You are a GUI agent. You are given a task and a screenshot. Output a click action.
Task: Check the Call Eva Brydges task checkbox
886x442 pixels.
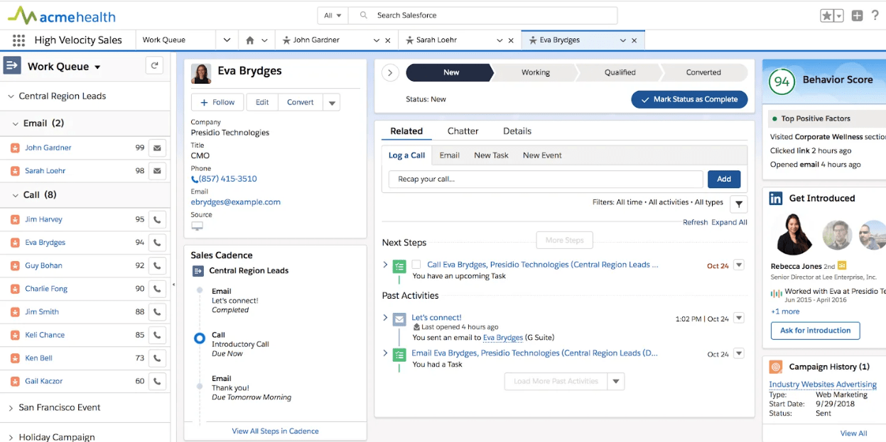(416, 265)
